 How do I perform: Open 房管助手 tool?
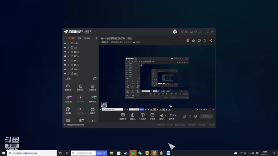coord(80,87)
